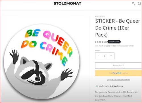This screenshot has width=142, height=103.
Task: Click the yellow PayPal kaufen button
Action: click(x=118, y=73)
